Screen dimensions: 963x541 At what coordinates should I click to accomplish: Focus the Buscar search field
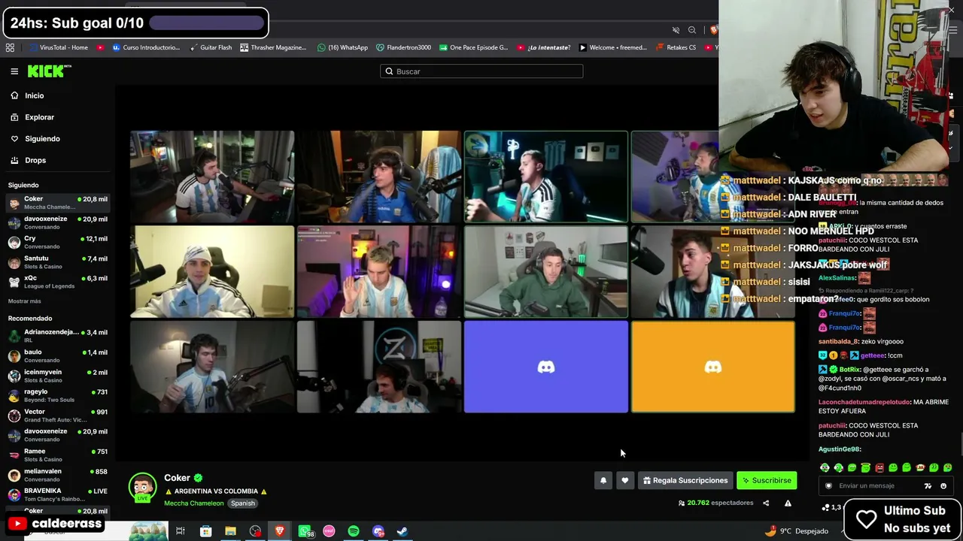click(x=481, y=71)
